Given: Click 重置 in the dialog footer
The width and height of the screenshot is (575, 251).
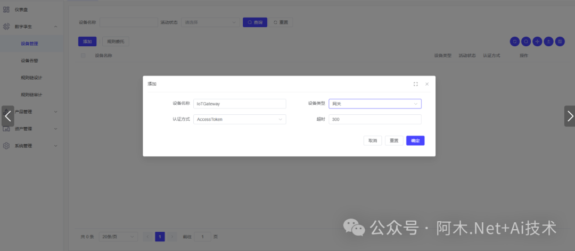Looking at the screenshot, I should 394,141.
